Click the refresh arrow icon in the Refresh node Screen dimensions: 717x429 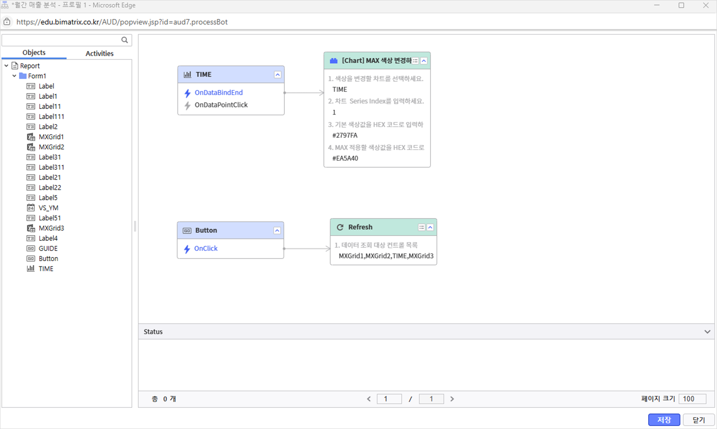point(340,228)
